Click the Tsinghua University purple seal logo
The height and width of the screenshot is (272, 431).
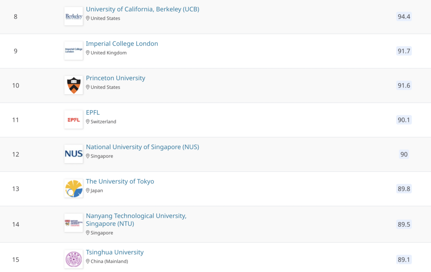coord(73,259)
